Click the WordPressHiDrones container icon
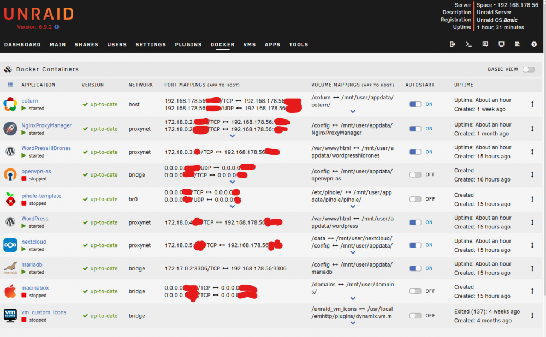546x337 pixels. point(10,152)
